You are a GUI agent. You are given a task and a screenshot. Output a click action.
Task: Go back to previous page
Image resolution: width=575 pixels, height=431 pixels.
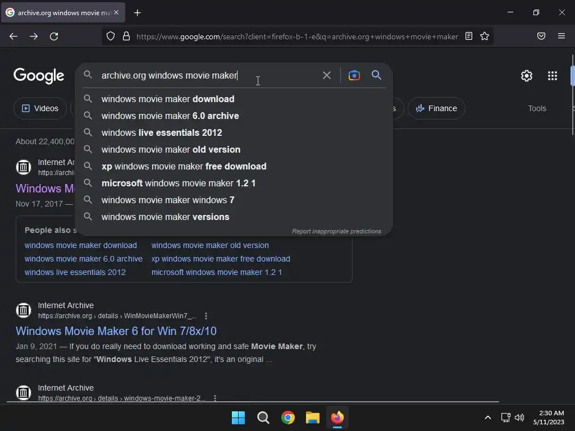pos(13,36)
